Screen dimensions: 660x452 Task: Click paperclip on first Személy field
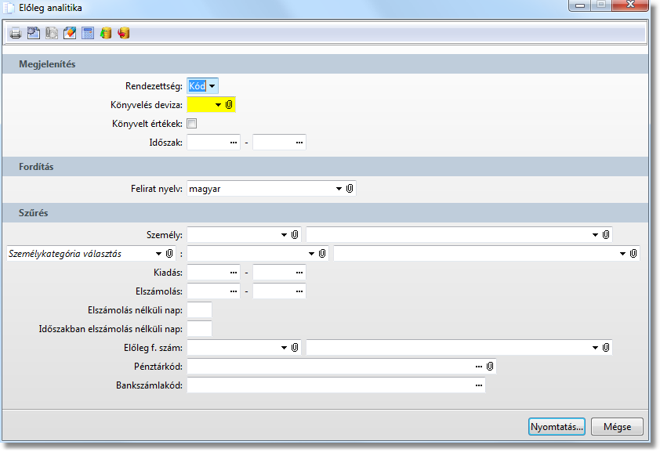(295, 235)
